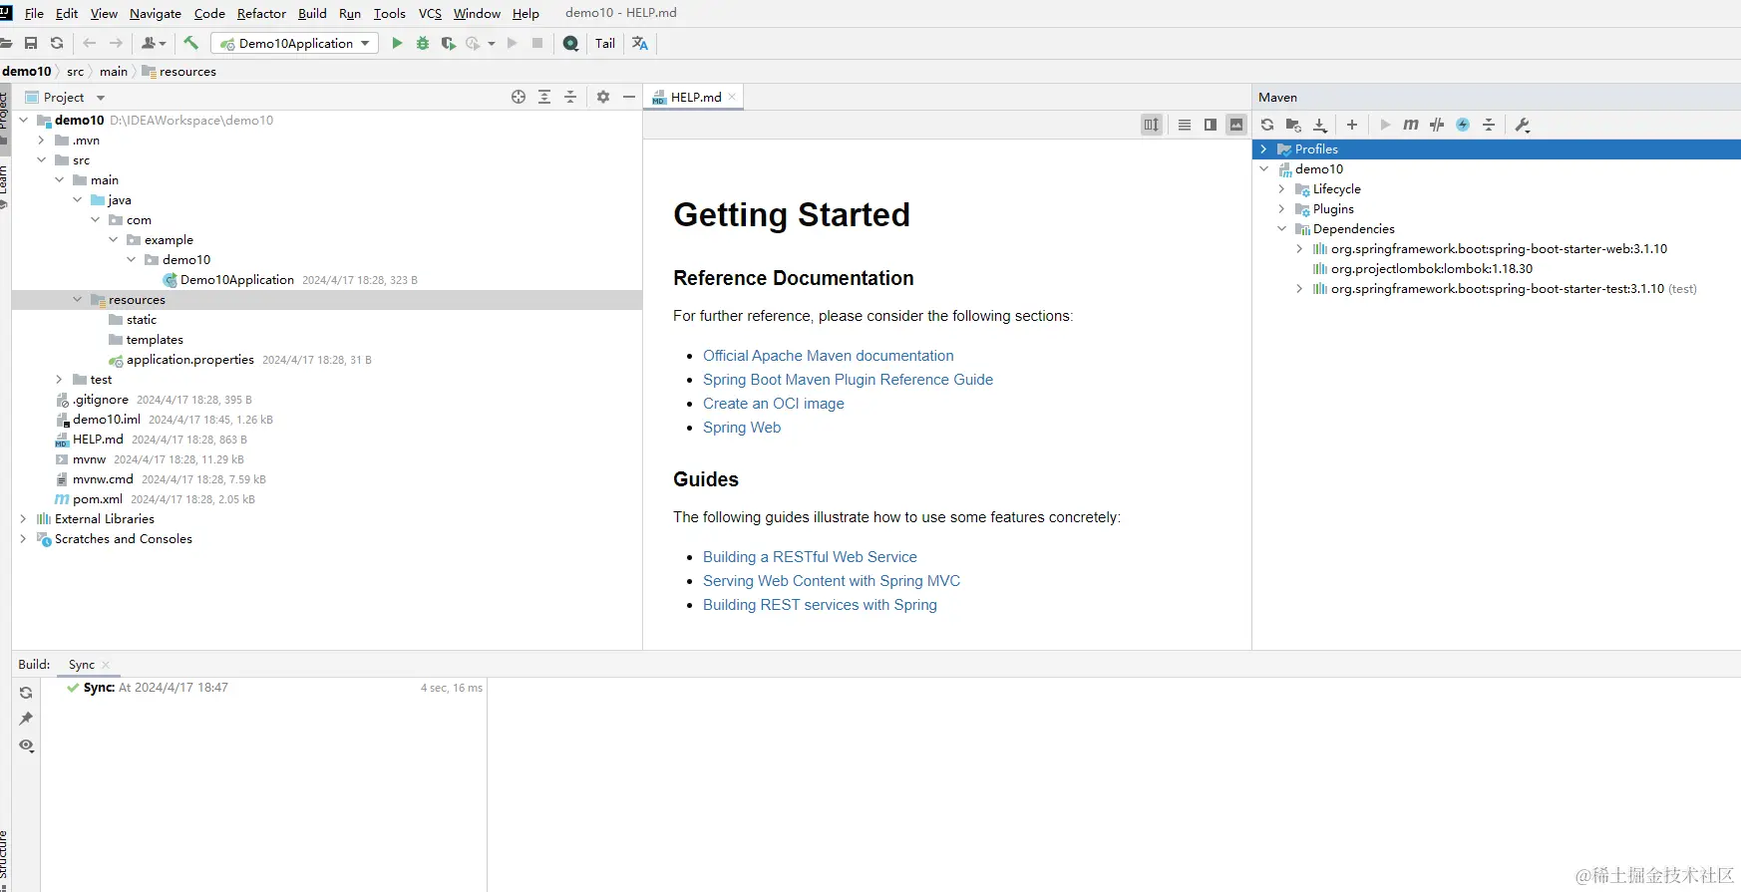Screen dimensions: 1741x892
Task: Run Demo10Application with the green play icon
Action: point(397,43)
